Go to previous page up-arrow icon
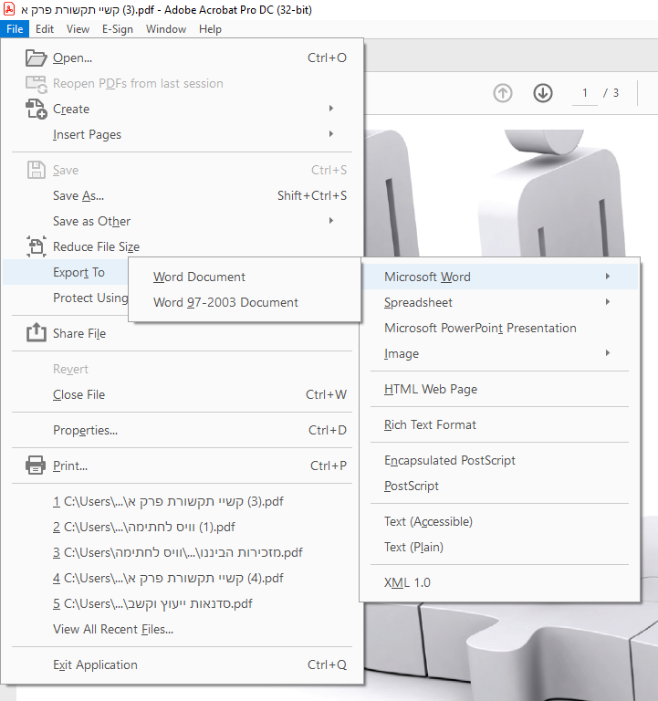Viewport: 658px width, 701px height. pyautogui.click(x=503, y=93)
